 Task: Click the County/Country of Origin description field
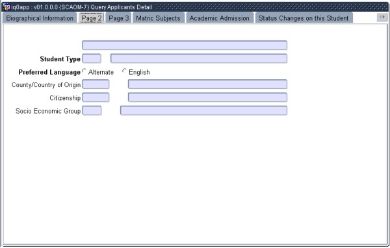tap(207, 84)
